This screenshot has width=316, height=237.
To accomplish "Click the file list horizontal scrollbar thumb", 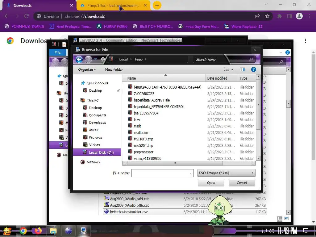I will pyautogui.click(x=175, y=163).
